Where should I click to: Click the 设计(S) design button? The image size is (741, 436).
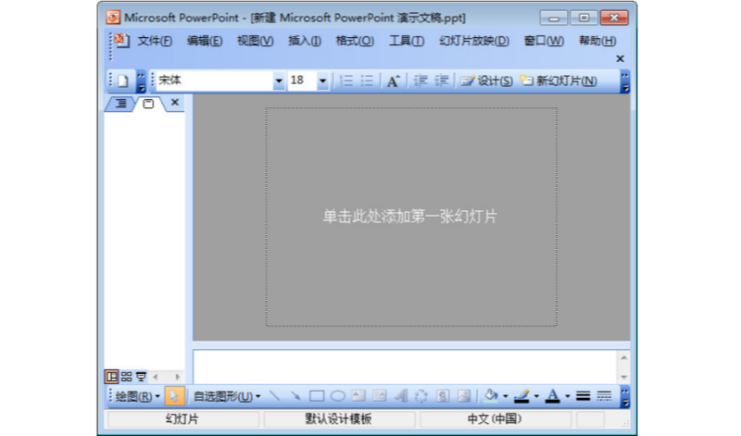coord(487,81)
